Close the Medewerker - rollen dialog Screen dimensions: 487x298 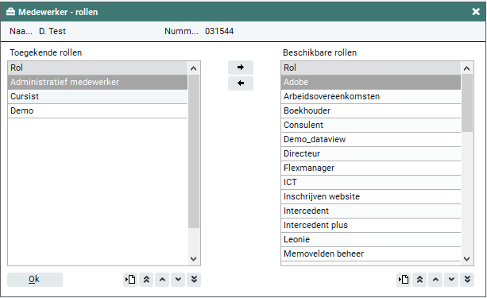point(476,12)
